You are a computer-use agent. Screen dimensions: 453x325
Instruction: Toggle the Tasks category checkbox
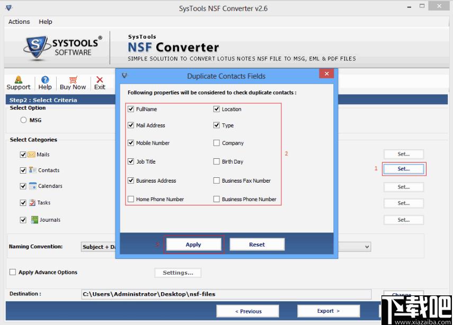(23, 203)
